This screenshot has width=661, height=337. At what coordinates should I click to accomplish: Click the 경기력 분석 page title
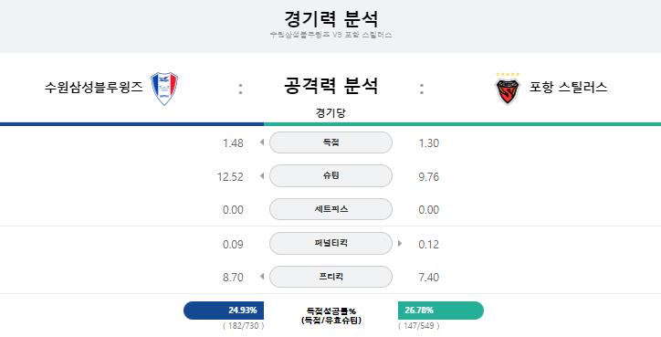point(330,19)
